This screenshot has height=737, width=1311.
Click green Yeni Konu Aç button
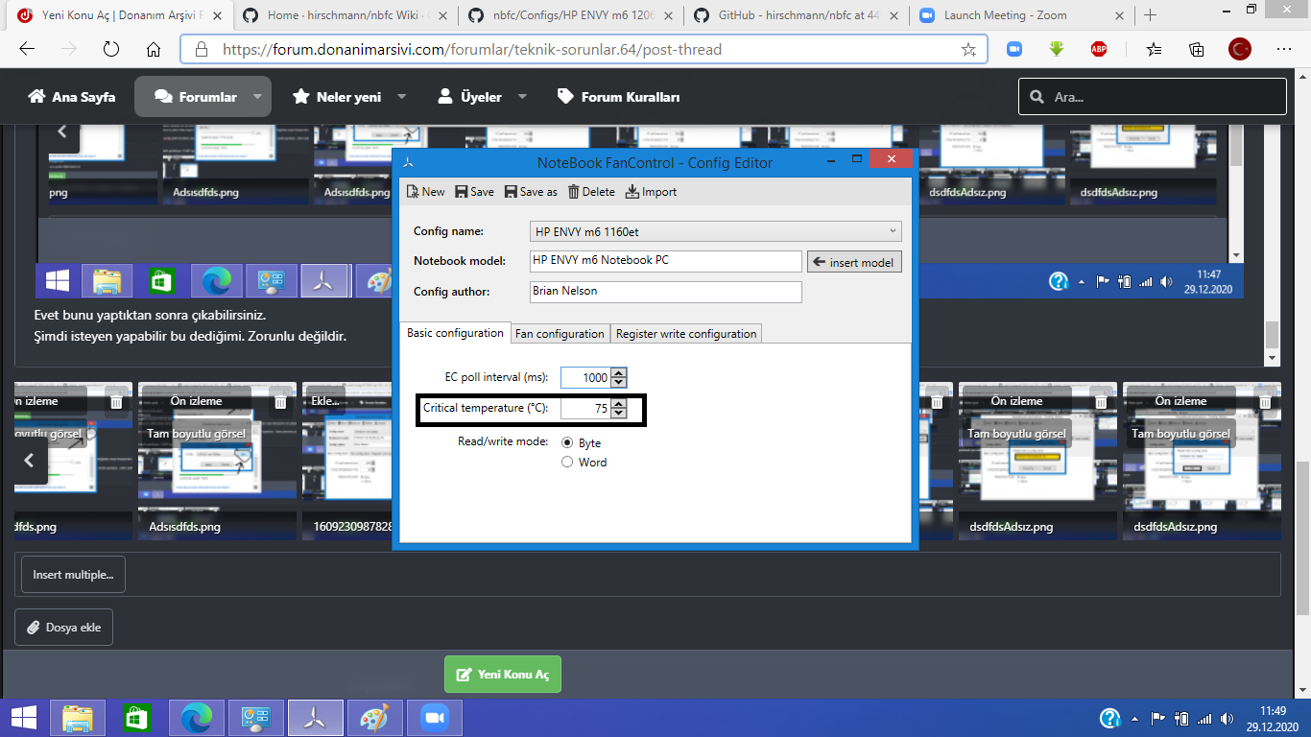point(503,675)
